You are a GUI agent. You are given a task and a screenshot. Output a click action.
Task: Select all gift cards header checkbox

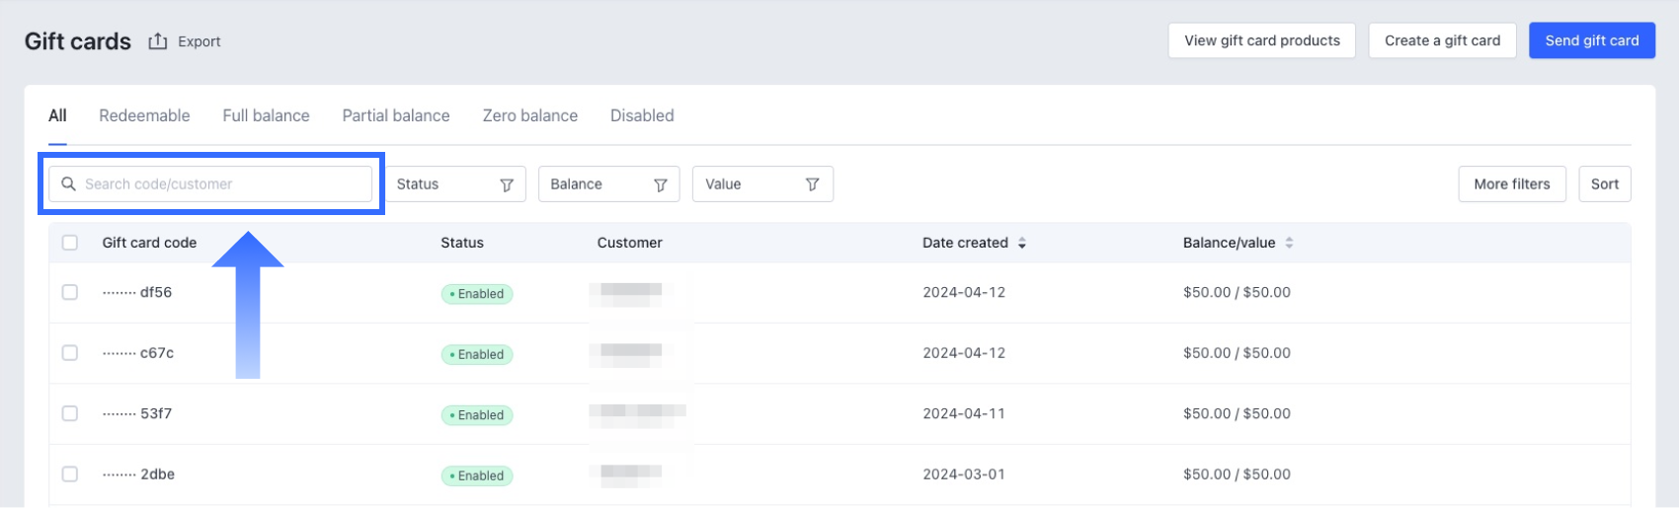[x=70, y=243]
